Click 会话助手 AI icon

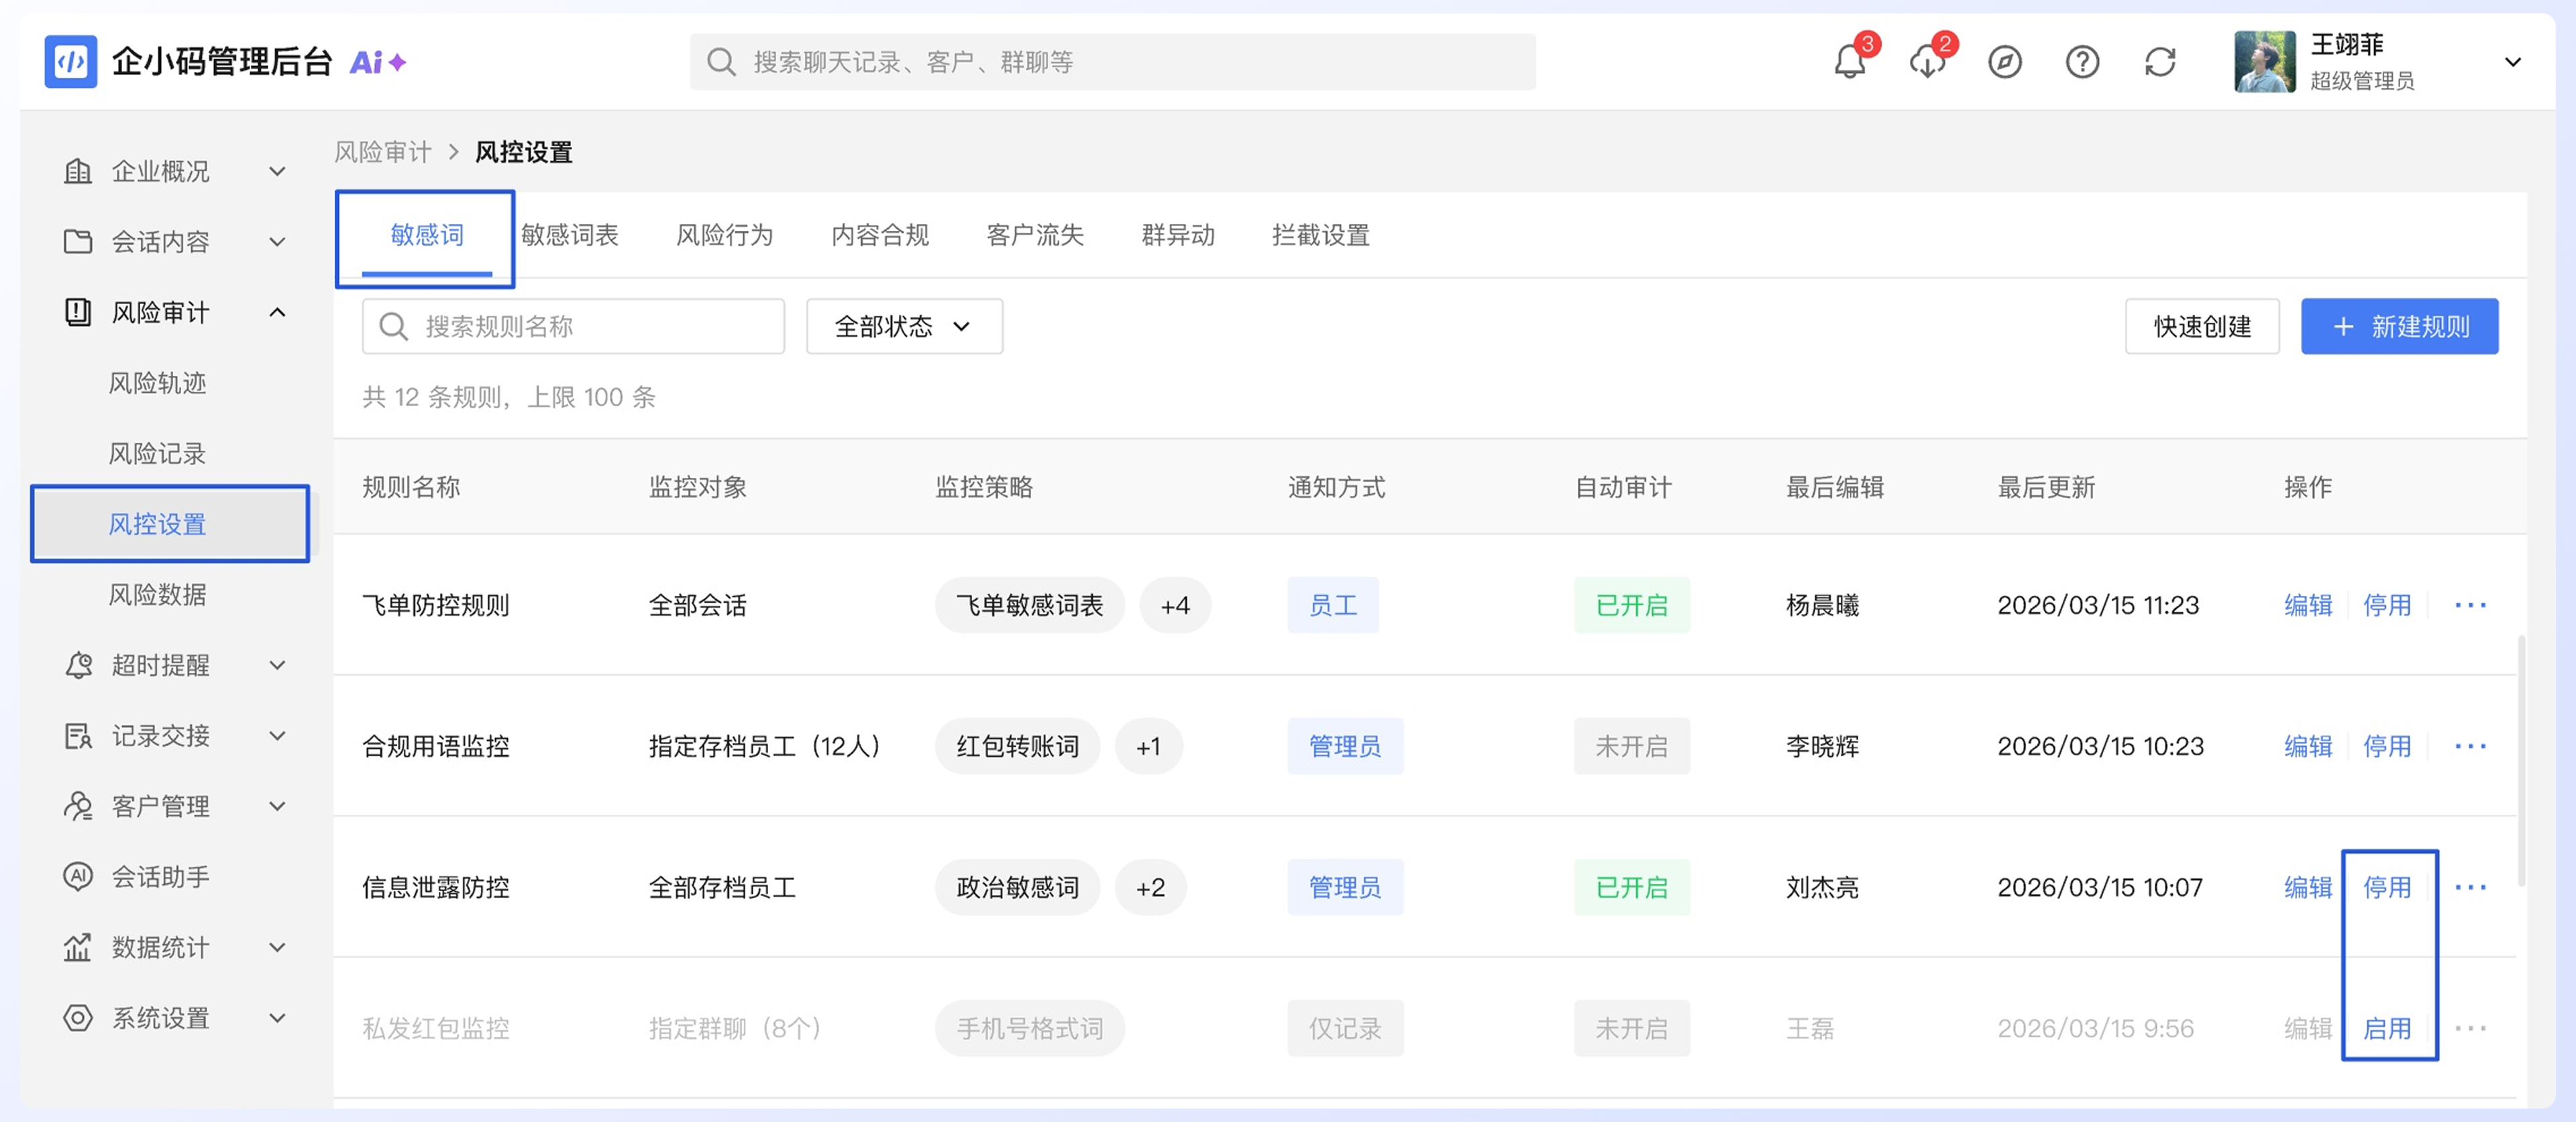(x=78, y=877)
